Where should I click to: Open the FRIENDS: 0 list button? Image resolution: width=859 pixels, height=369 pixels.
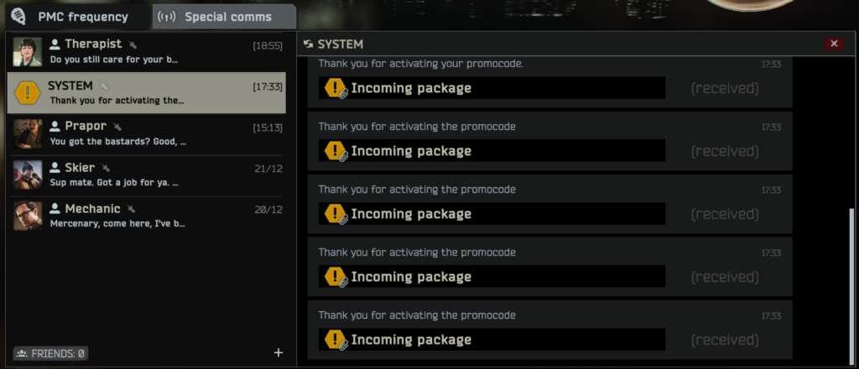[x=50, y=353]
